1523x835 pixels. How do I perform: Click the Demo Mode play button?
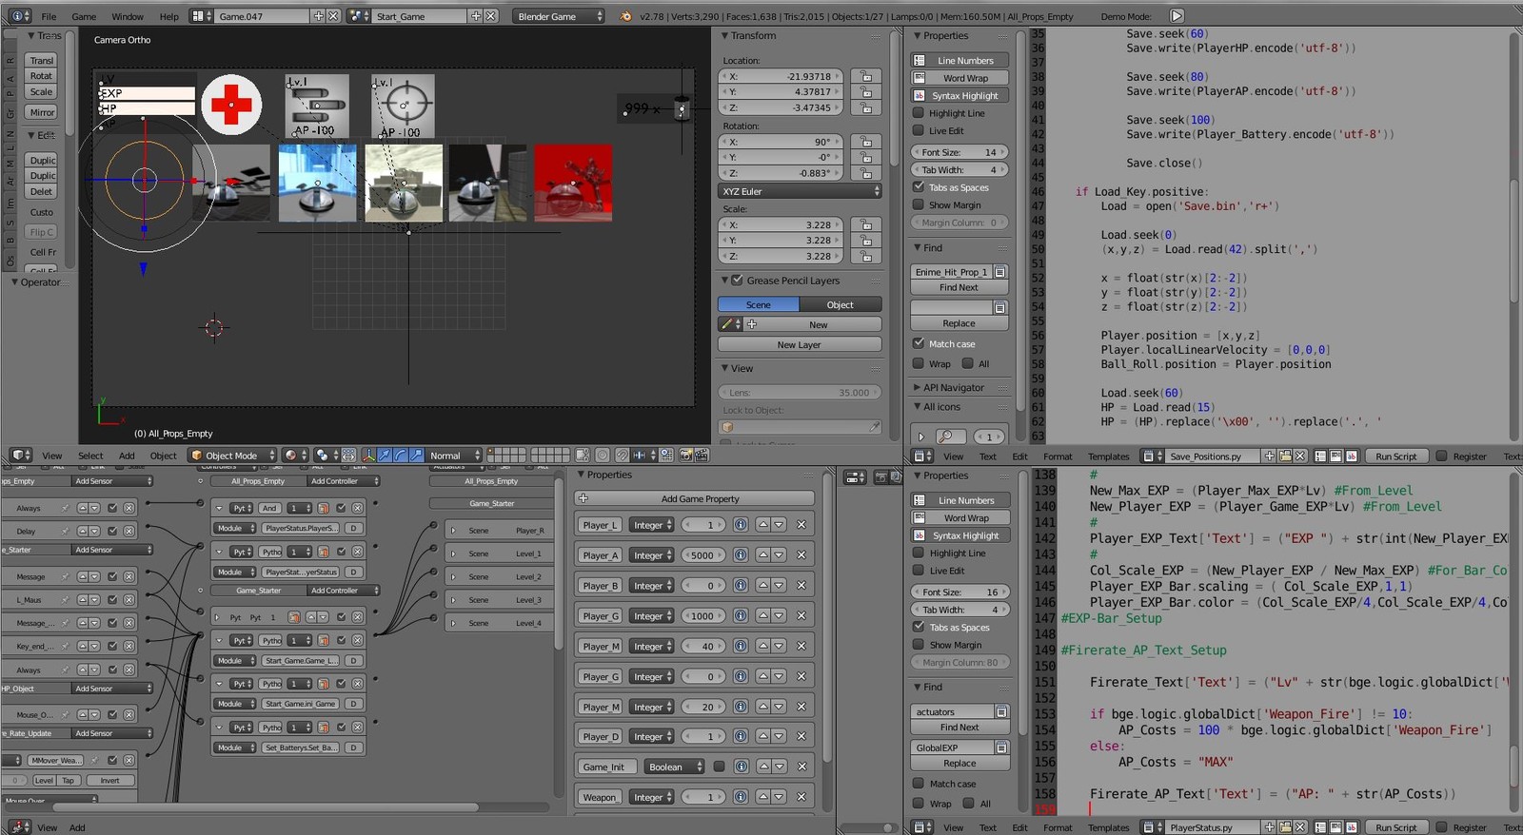(1177, 16)
